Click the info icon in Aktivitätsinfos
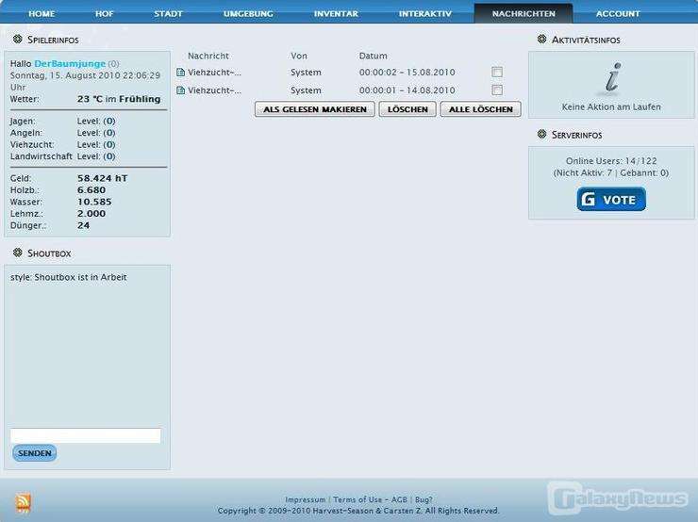698x522 pixels. [x=612, y=78]
